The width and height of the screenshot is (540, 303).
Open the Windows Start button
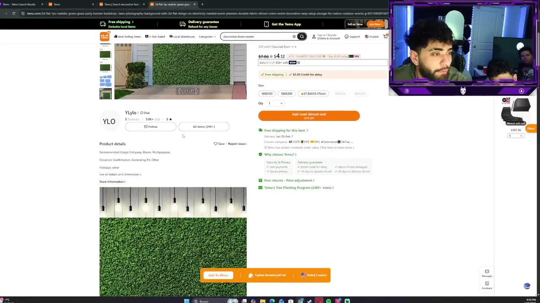pos(186,301)
